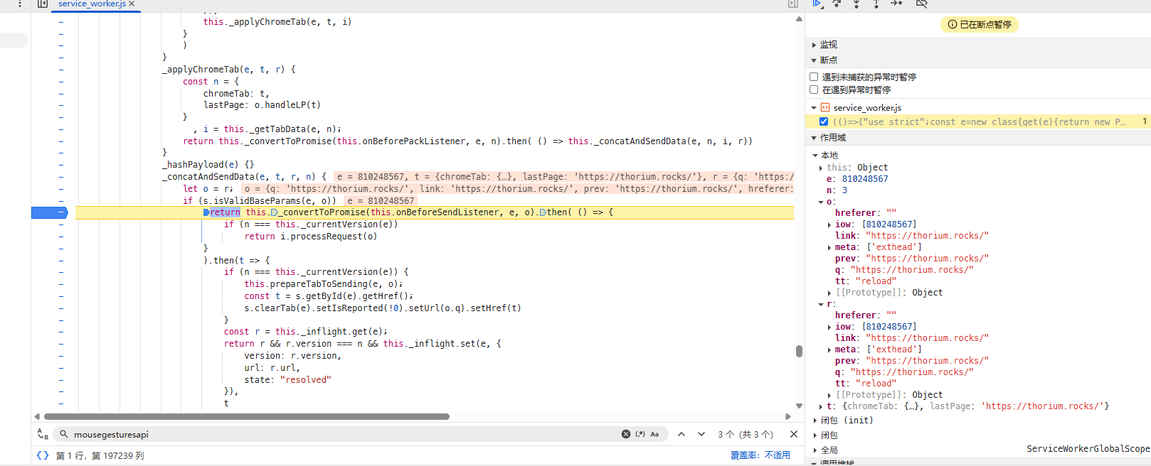The height and width of the screenshot is (466, 1151).
Task: Deactivate all breakpoints
Action: [921, 4]
